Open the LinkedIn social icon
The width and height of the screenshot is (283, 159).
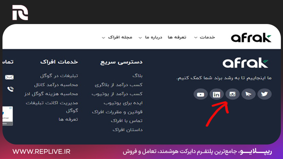coord(216,94)
